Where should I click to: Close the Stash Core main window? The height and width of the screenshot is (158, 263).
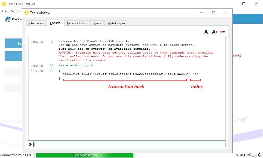click(x=256, y=4)
